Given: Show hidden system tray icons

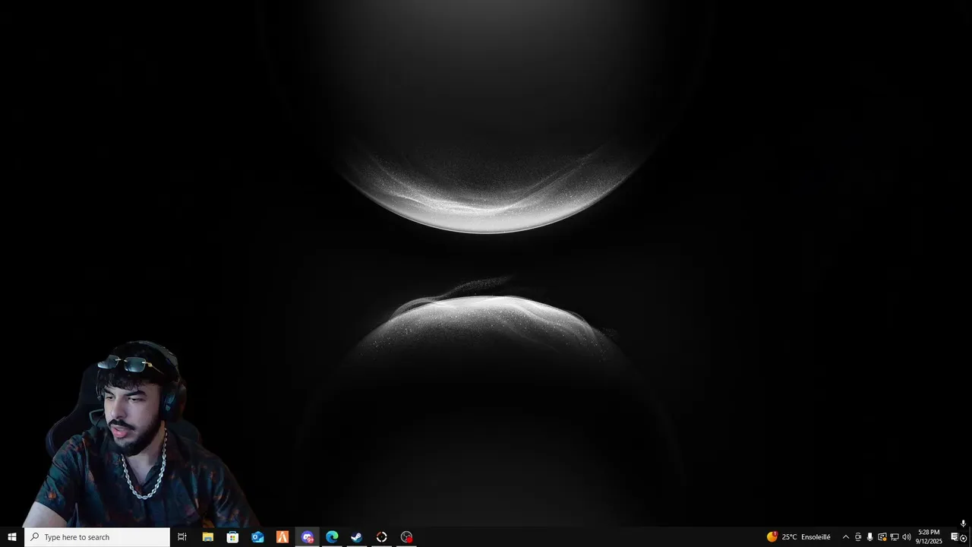Looking at the screenshot, I should pos(846,537).
